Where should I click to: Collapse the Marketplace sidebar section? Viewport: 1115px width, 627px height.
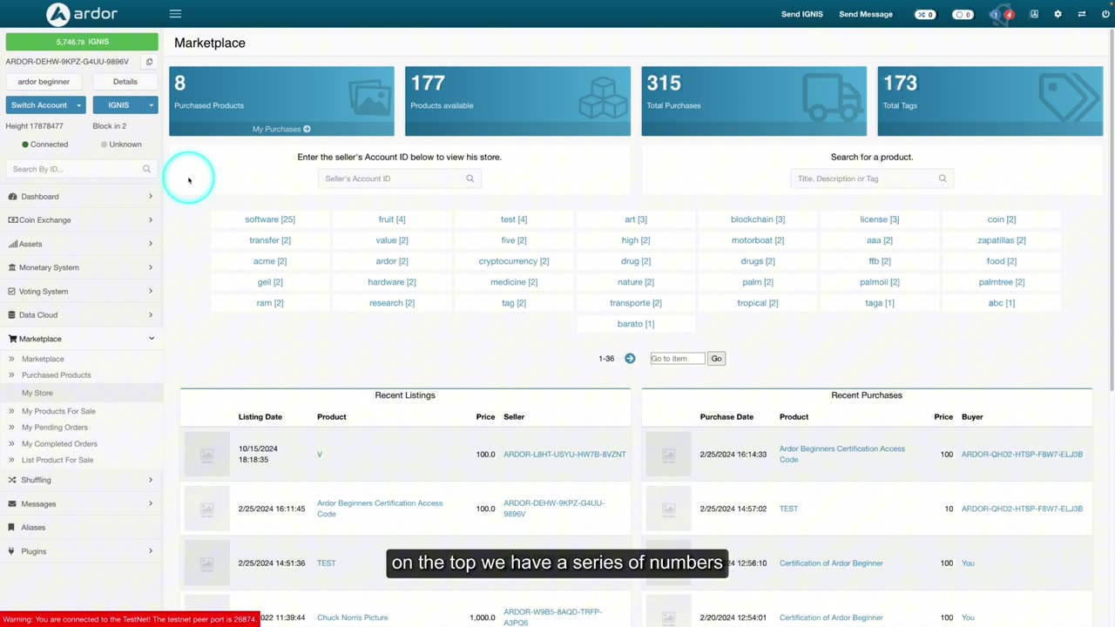pos(81,339)
